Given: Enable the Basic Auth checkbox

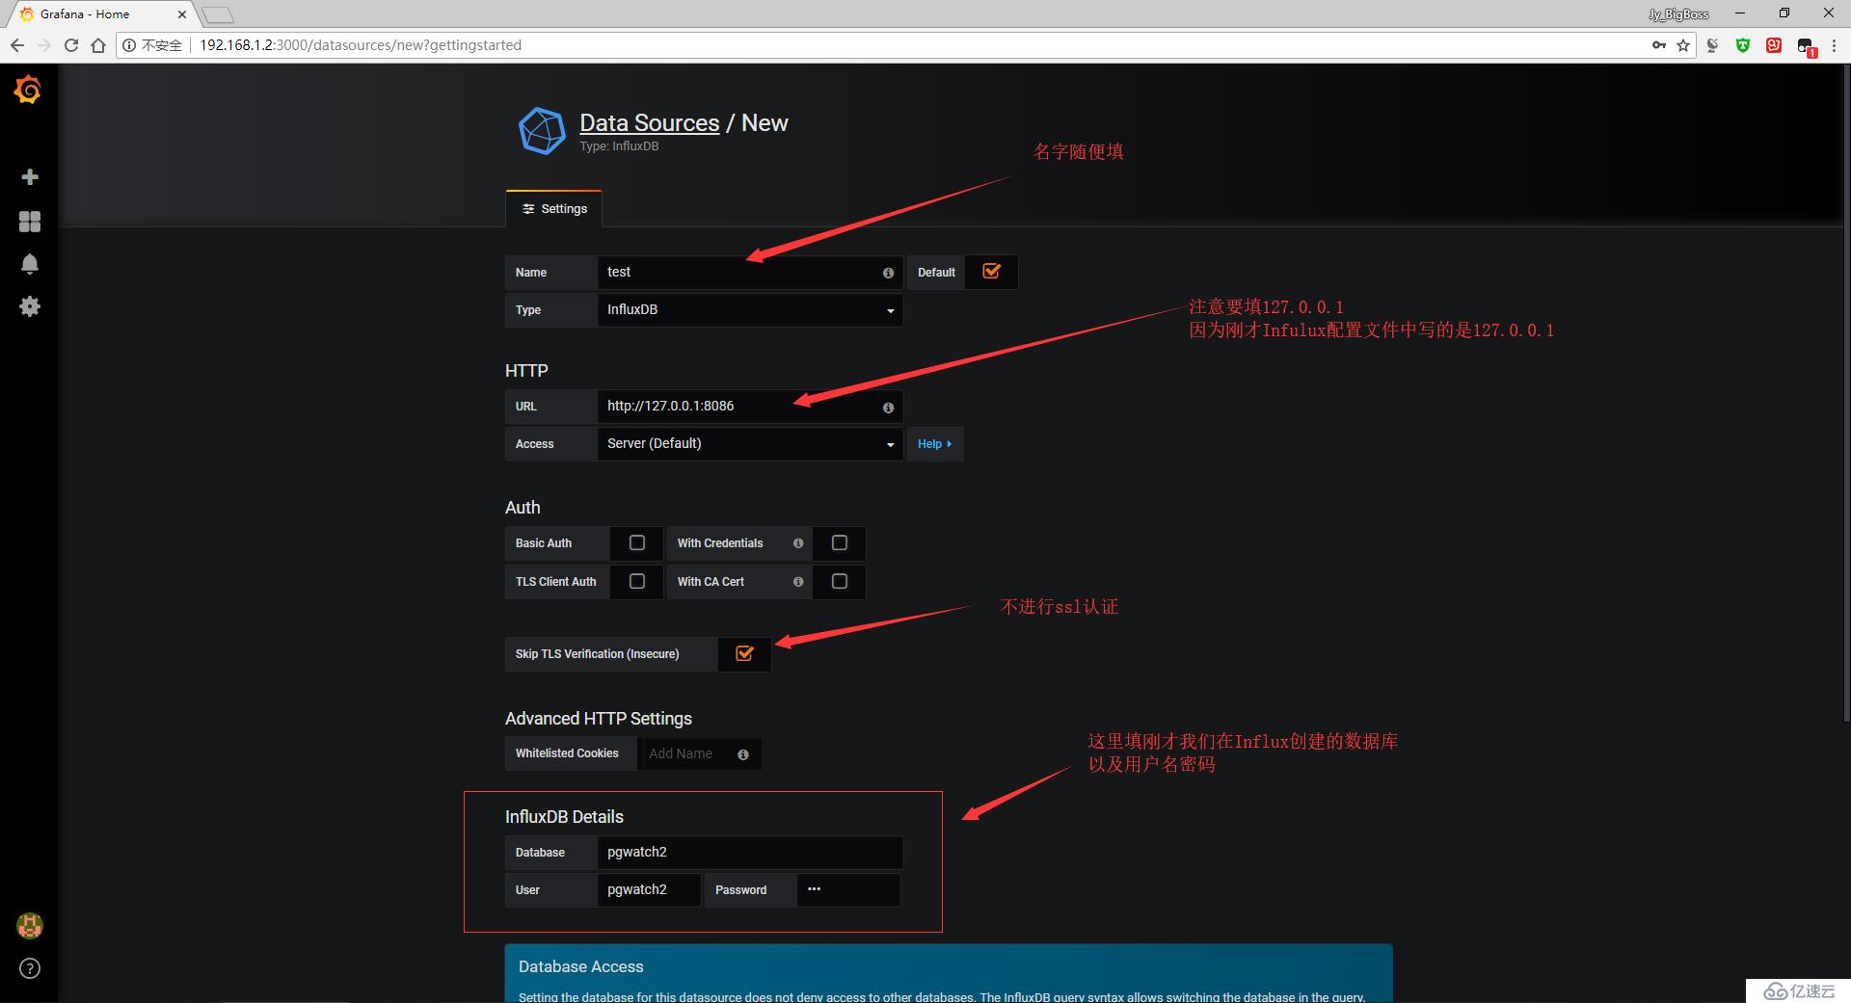Looking at the screenshot, I should [637, 543].
